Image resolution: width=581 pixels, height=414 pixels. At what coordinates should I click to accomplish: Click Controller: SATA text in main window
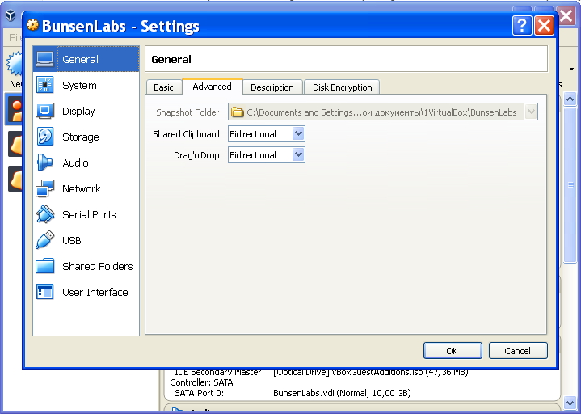pyautogui.click(x=201, y=382)
